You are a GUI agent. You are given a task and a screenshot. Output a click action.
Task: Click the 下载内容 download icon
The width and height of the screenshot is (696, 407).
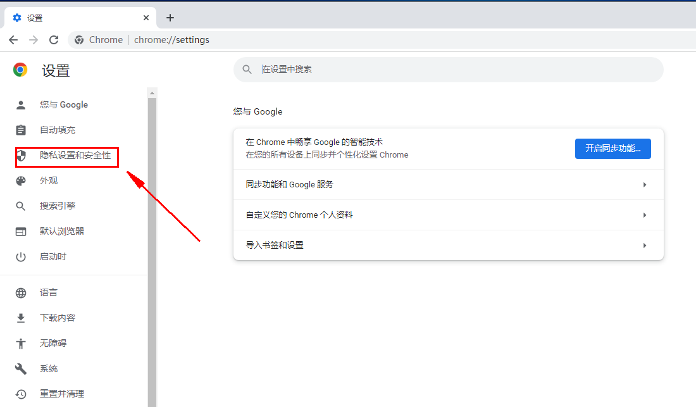click(21, 317)
